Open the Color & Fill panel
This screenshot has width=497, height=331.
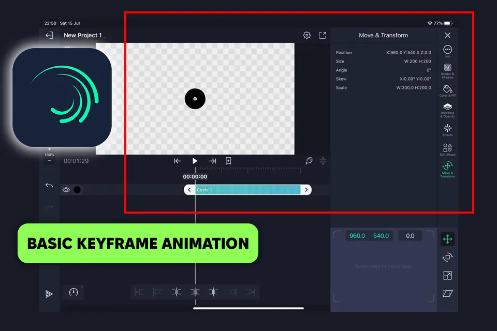pyautogui.click(x=447, y=91)
